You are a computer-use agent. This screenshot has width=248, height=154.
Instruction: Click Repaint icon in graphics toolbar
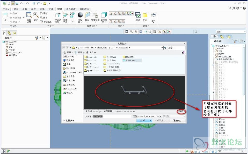click(x=141, y=32)
